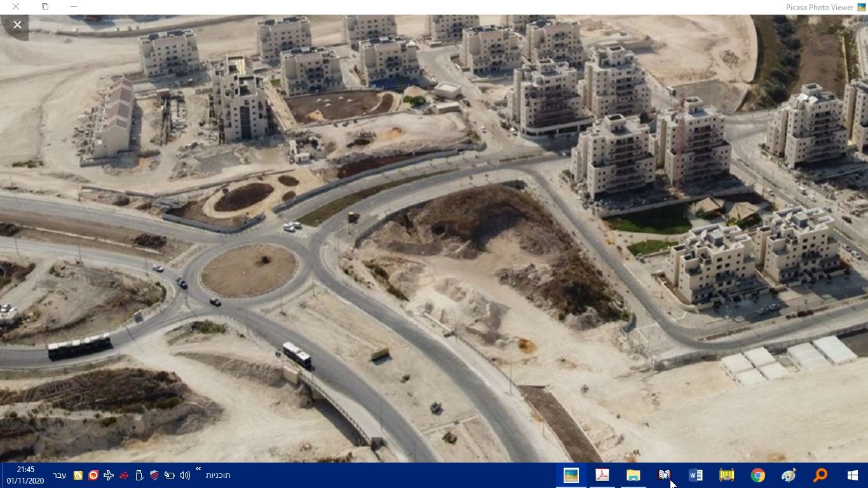Open Adobe Acrobat Reader from the taskbar
Image resolution: width=868 pixels, height=488 pixels.
click(x=602, y=475)
